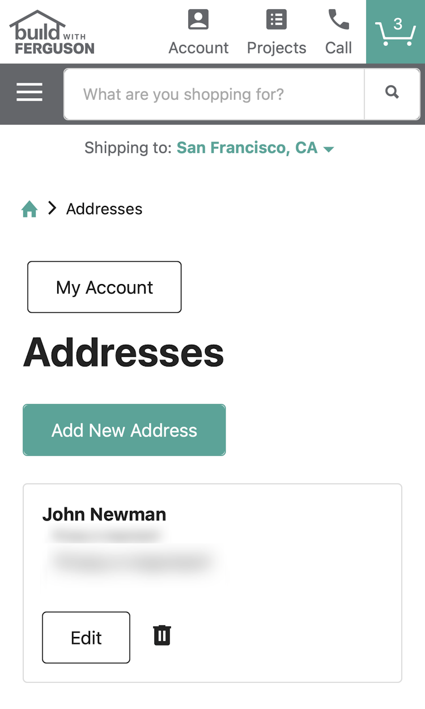The width and height of the screenshot is (425, 709).
Task: Edit John Newman's saved address
Action: 86,637
